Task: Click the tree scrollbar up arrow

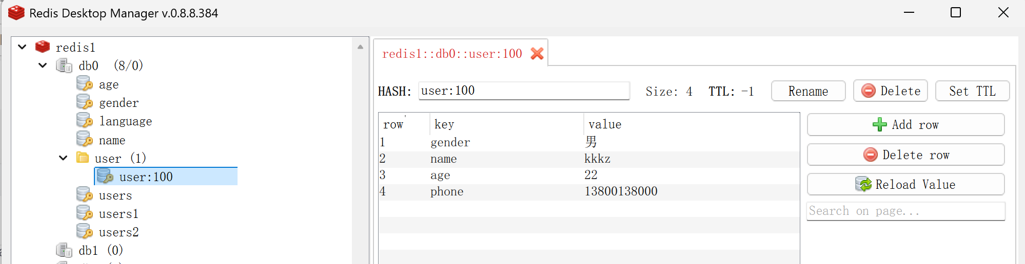Action: (360, 47)
